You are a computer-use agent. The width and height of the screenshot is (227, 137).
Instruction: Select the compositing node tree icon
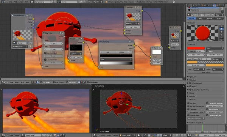(x=37, y=82)
